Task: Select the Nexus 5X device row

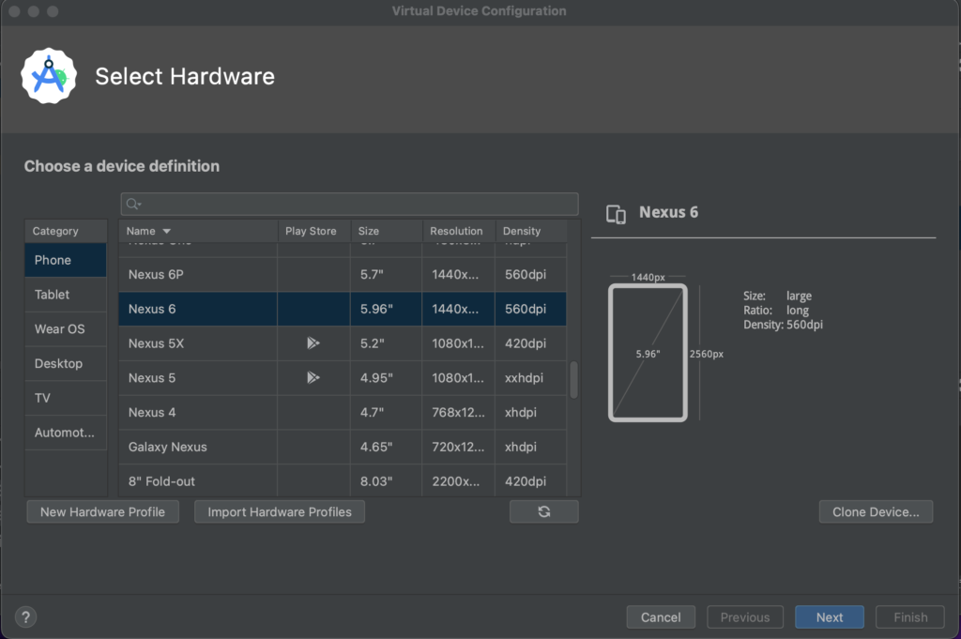Action: (x=343, y=343)
